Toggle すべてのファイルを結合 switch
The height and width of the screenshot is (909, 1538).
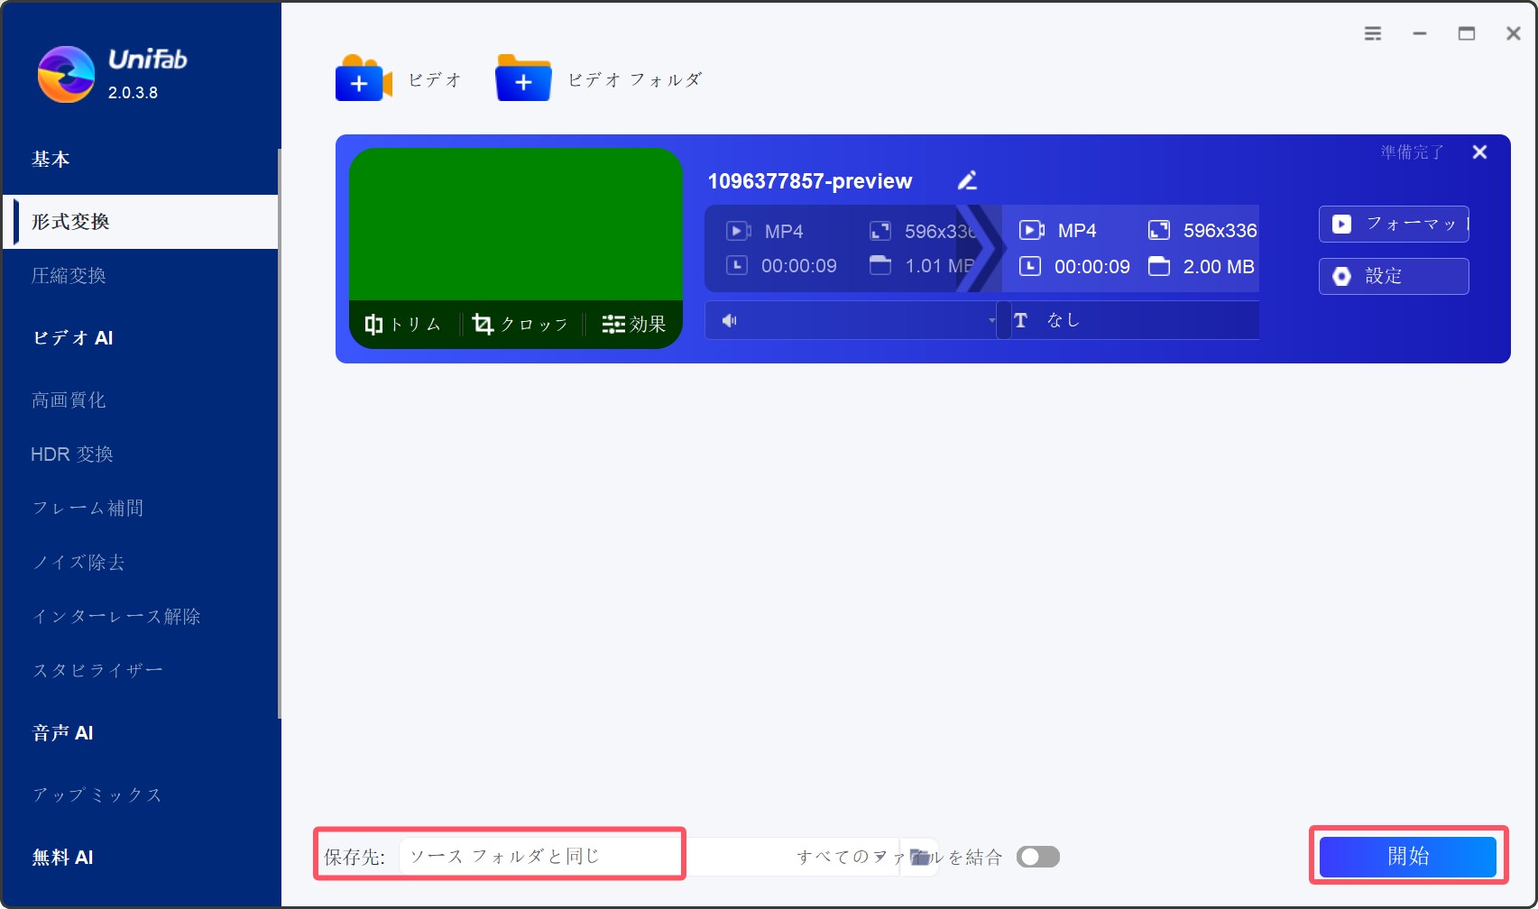1038,857
